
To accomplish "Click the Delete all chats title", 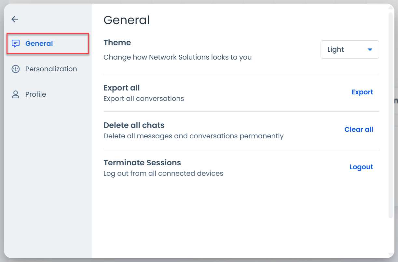I will pyautogui.click(x=134, y=125).
